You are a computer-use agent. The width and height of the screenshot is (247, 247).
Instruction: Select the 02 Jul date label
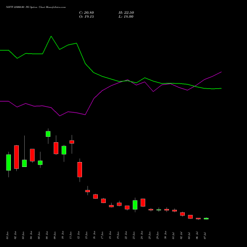pos(181,235)
